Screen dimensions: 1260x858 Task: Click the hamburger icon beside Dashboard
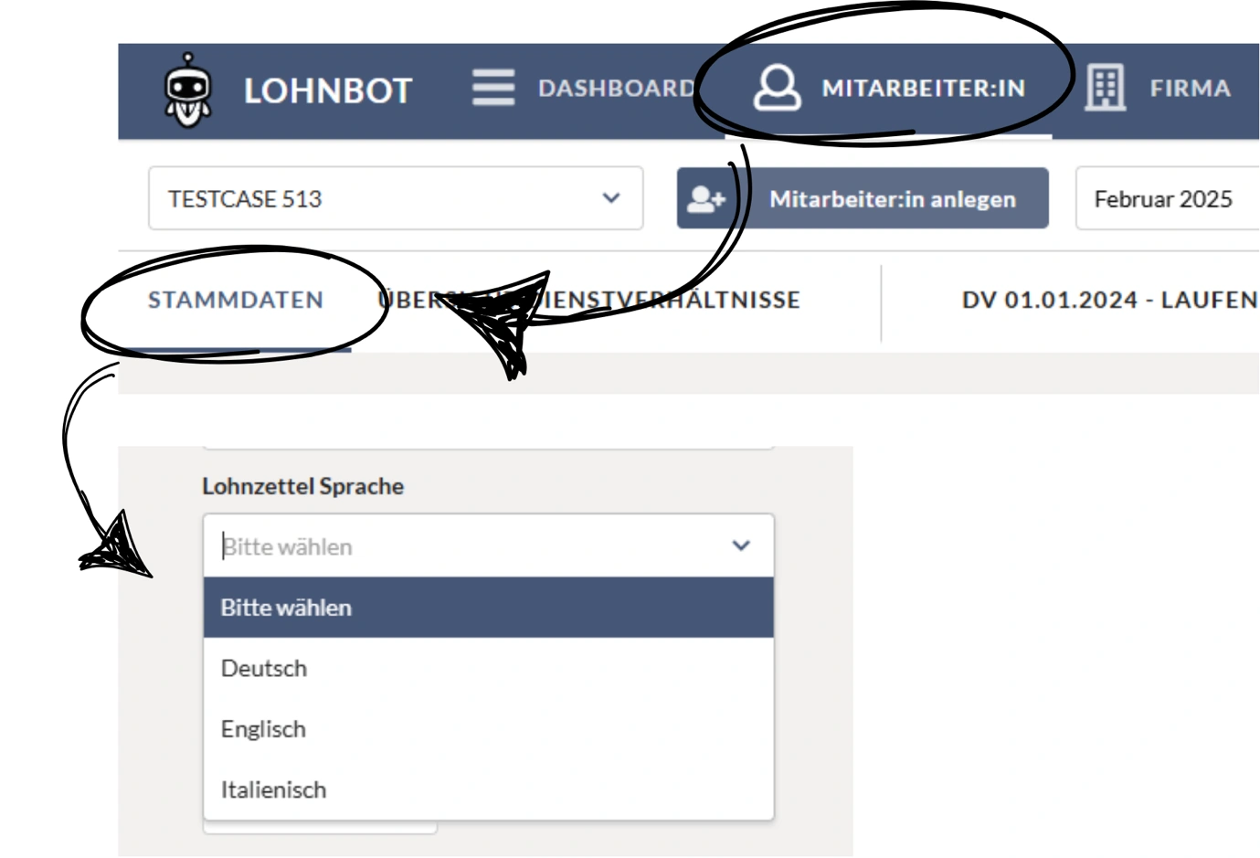coord(493,88)
